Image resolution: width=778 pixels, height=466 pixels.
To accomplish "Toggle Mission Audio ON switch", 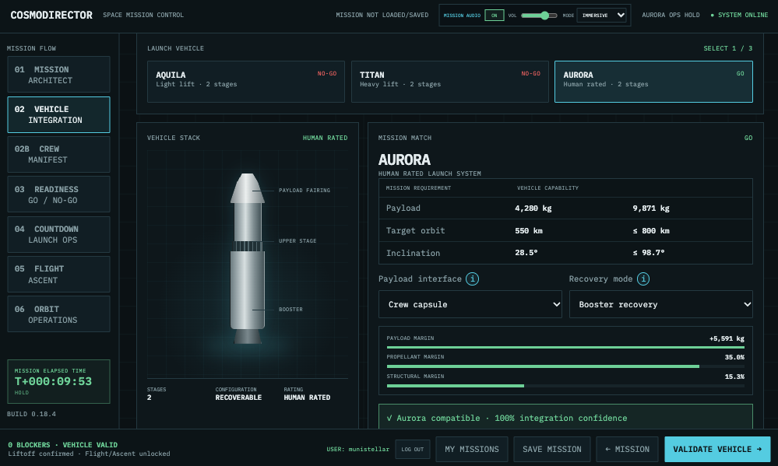I will click(x=495, y=16).
